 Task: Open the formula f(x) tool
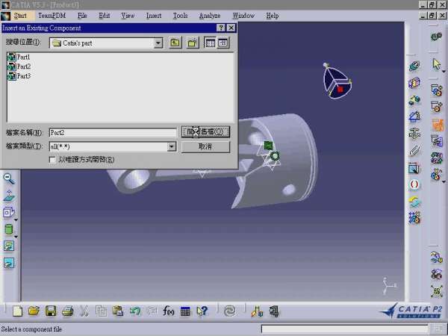click(x=169, y=311)
